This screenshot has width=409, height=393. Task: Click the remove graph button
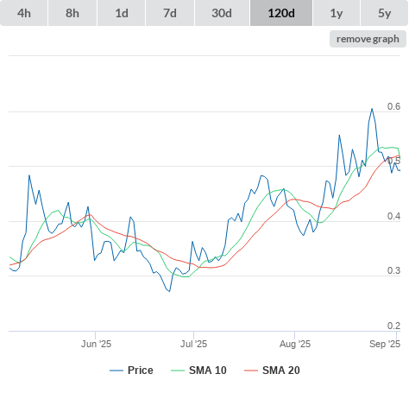point(368,39)
